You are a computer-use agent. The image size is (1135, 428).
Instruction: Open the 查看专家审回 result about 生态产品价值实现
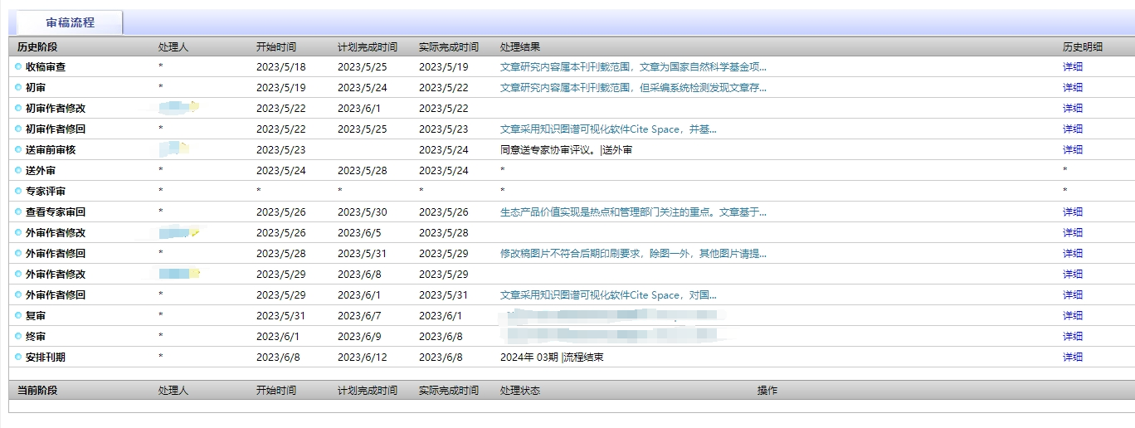tap(633, 212)
